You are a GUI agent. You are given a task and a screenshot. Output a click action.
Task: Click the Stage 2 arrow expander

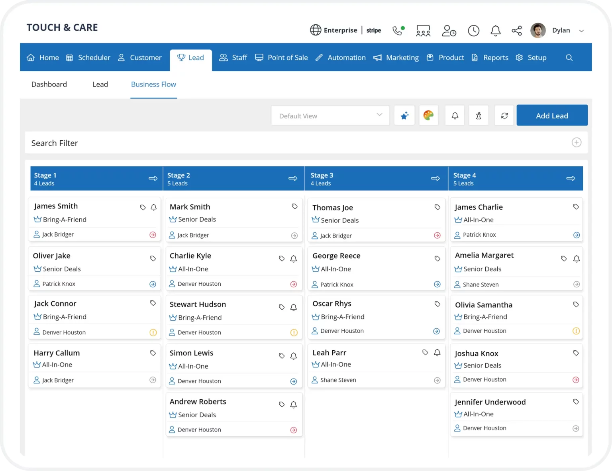[x=293, y=178]
